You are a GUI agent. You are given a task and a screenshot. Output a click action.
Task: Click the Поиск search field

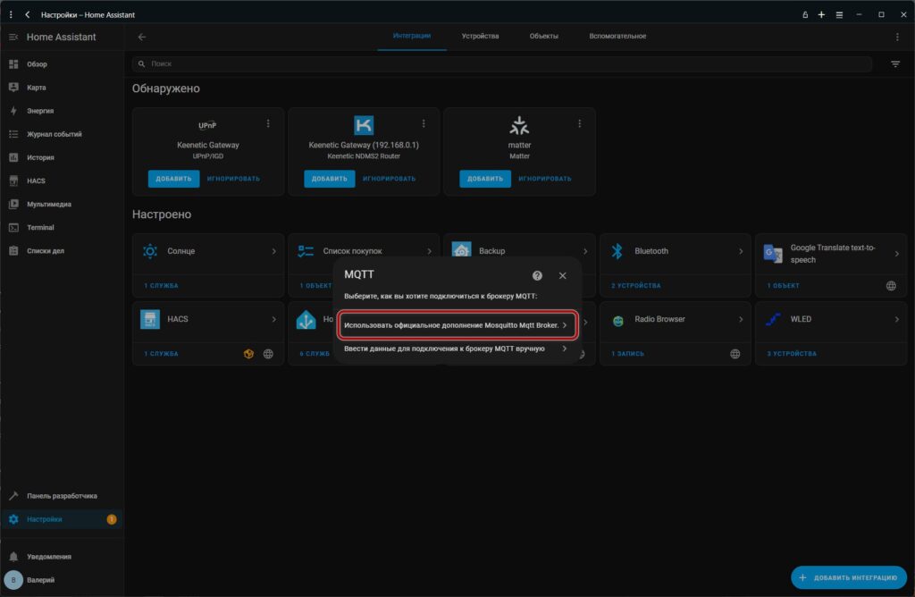(500, 64)
